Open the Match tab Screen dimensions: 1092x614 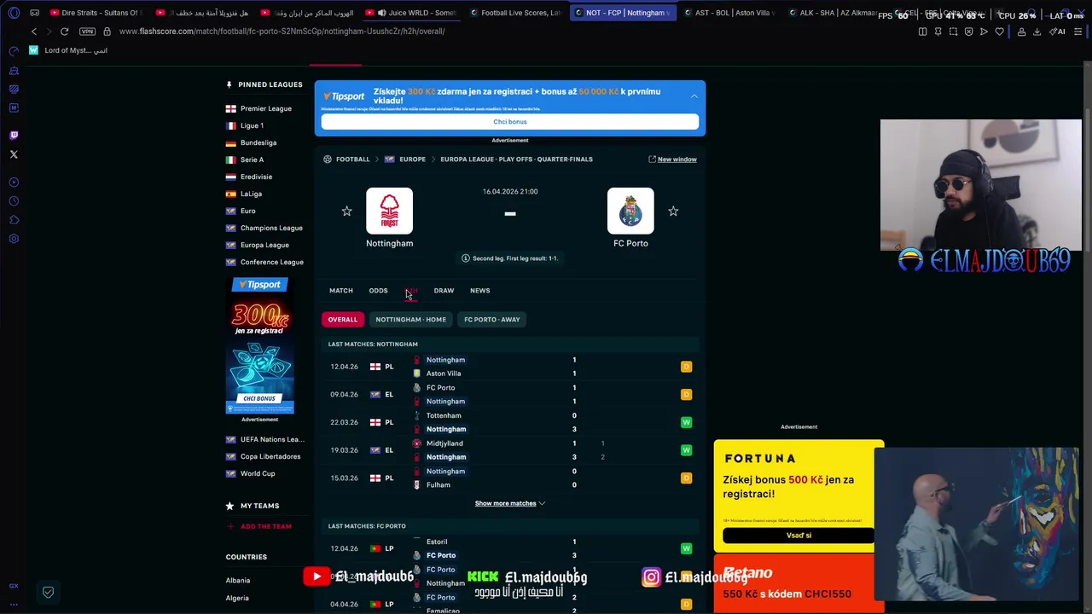pyautogui.click(x=340, y=291)
